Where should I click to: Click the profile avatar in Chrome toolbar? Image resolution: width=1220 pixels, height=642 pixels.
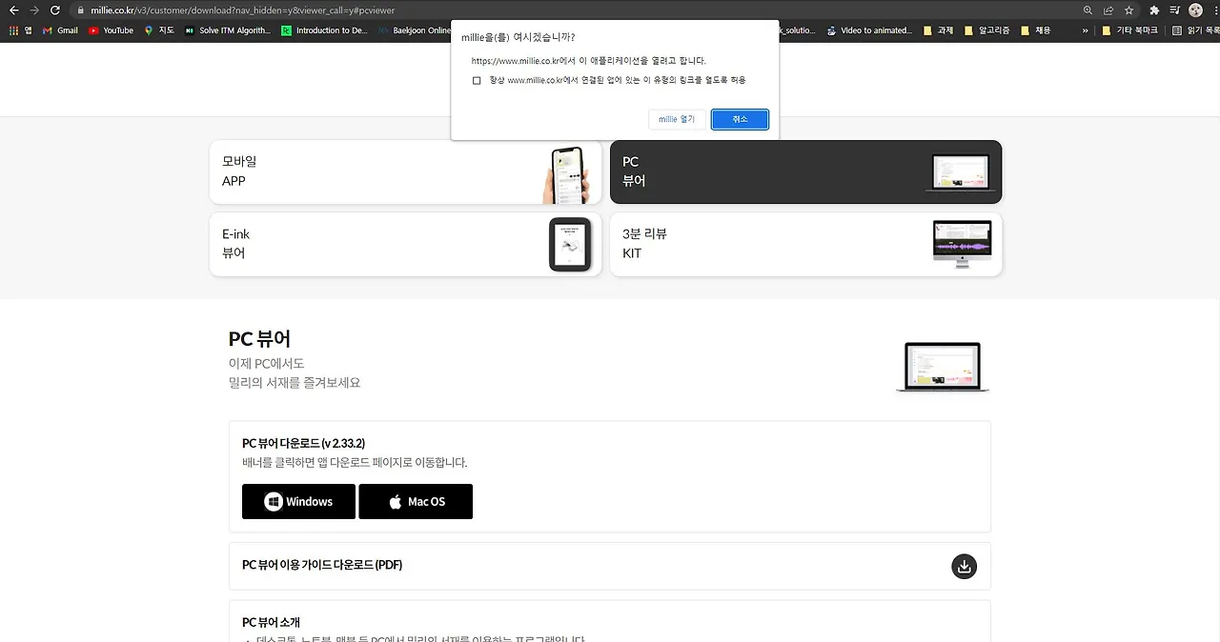(1195, 10)
